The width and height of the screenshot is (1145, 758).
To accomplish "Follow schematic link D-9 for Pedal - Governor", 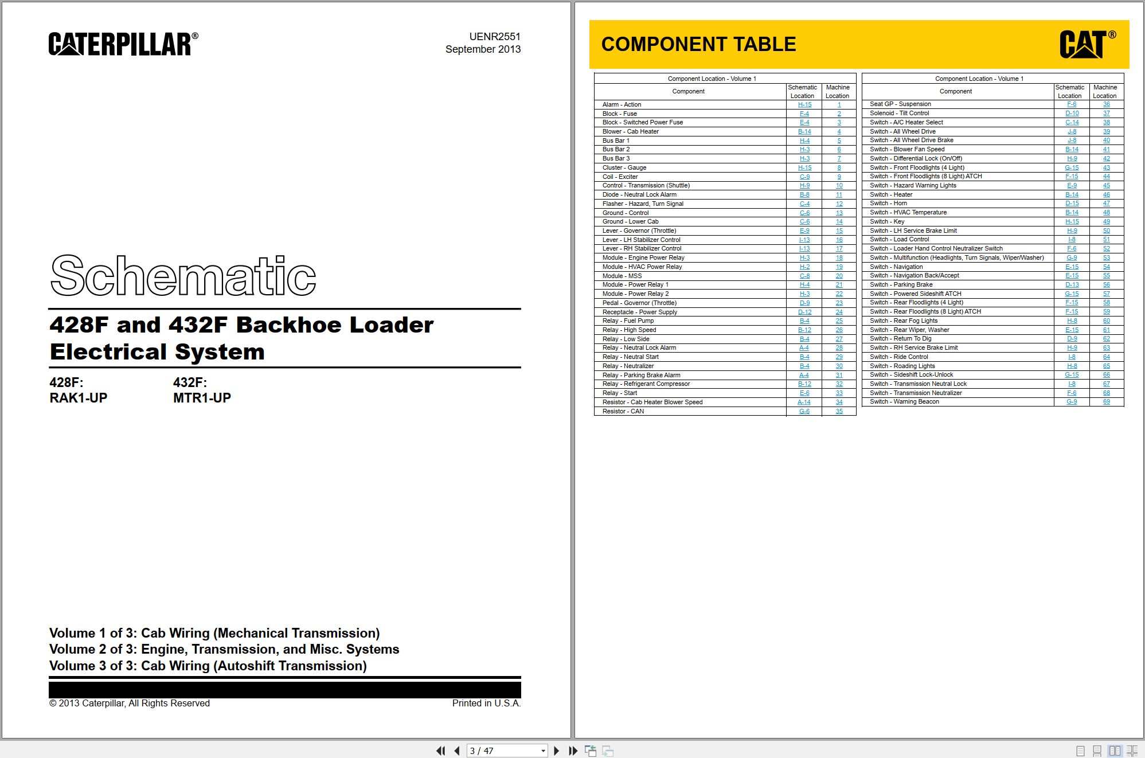I will tap(804, 303).
